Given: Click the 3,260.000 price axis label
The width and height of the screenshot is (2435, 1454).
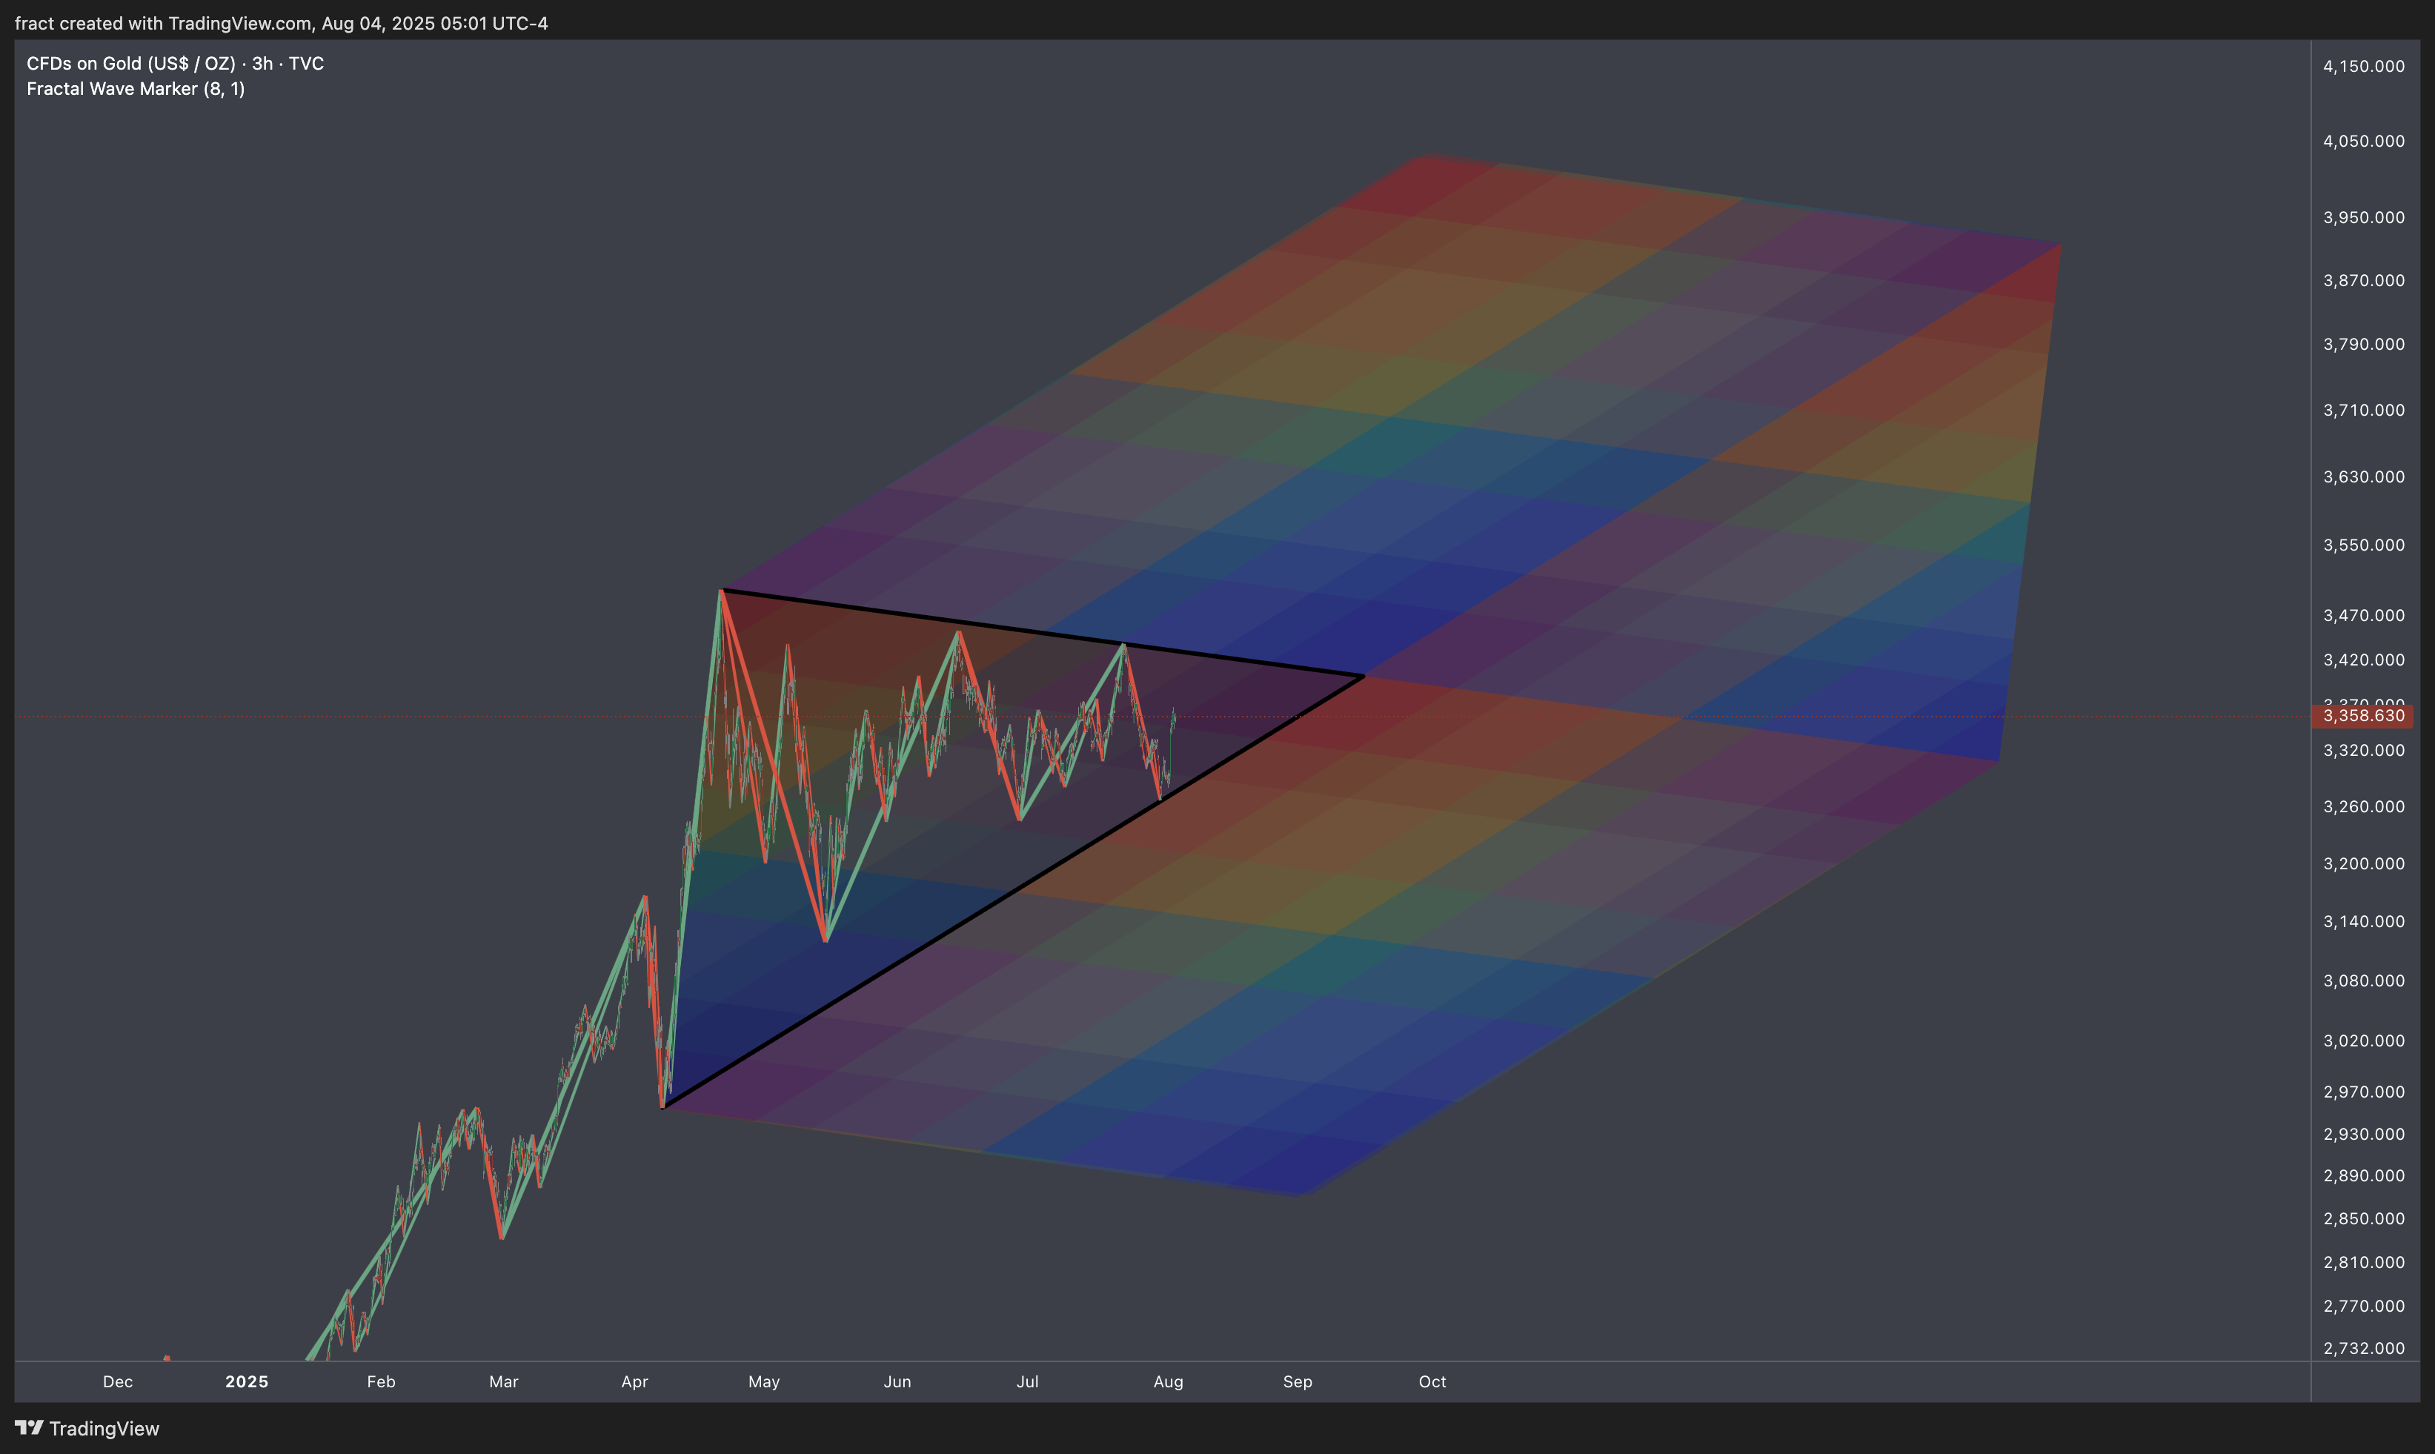Looking at the screenshot, I should coord(2364,806).
